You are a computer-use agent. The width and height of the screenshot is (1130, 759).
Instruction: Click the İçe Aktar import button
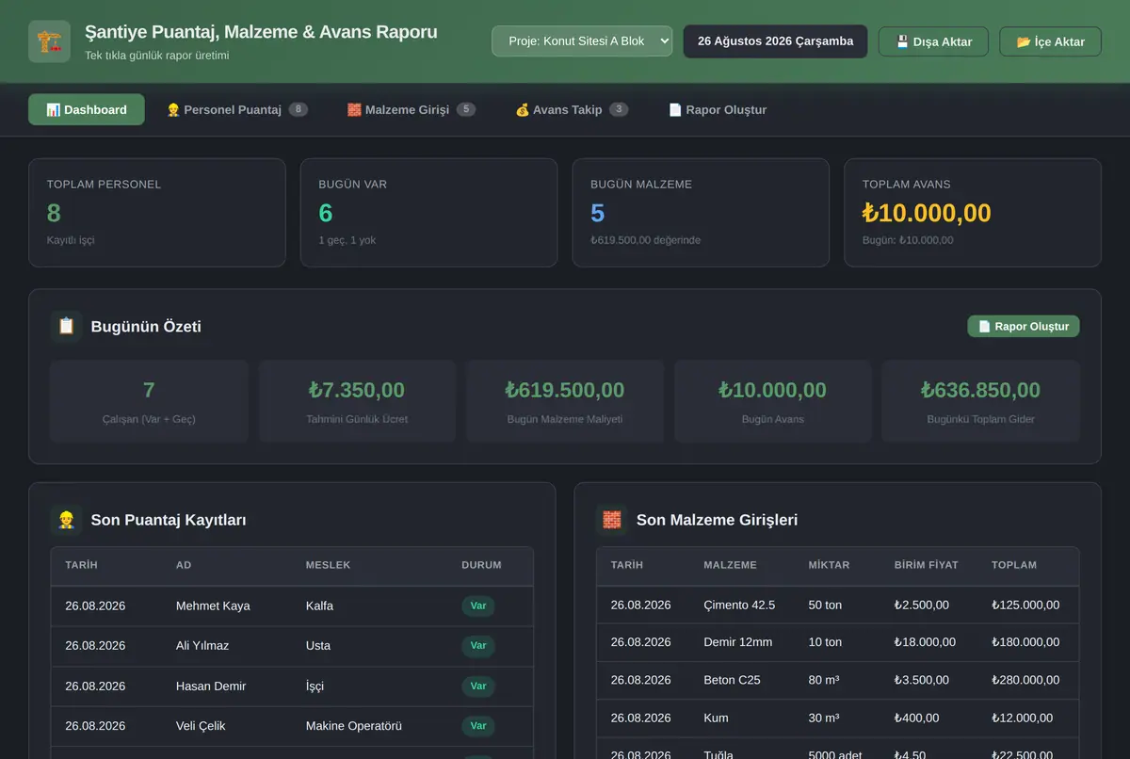[x=1050, y=41]
